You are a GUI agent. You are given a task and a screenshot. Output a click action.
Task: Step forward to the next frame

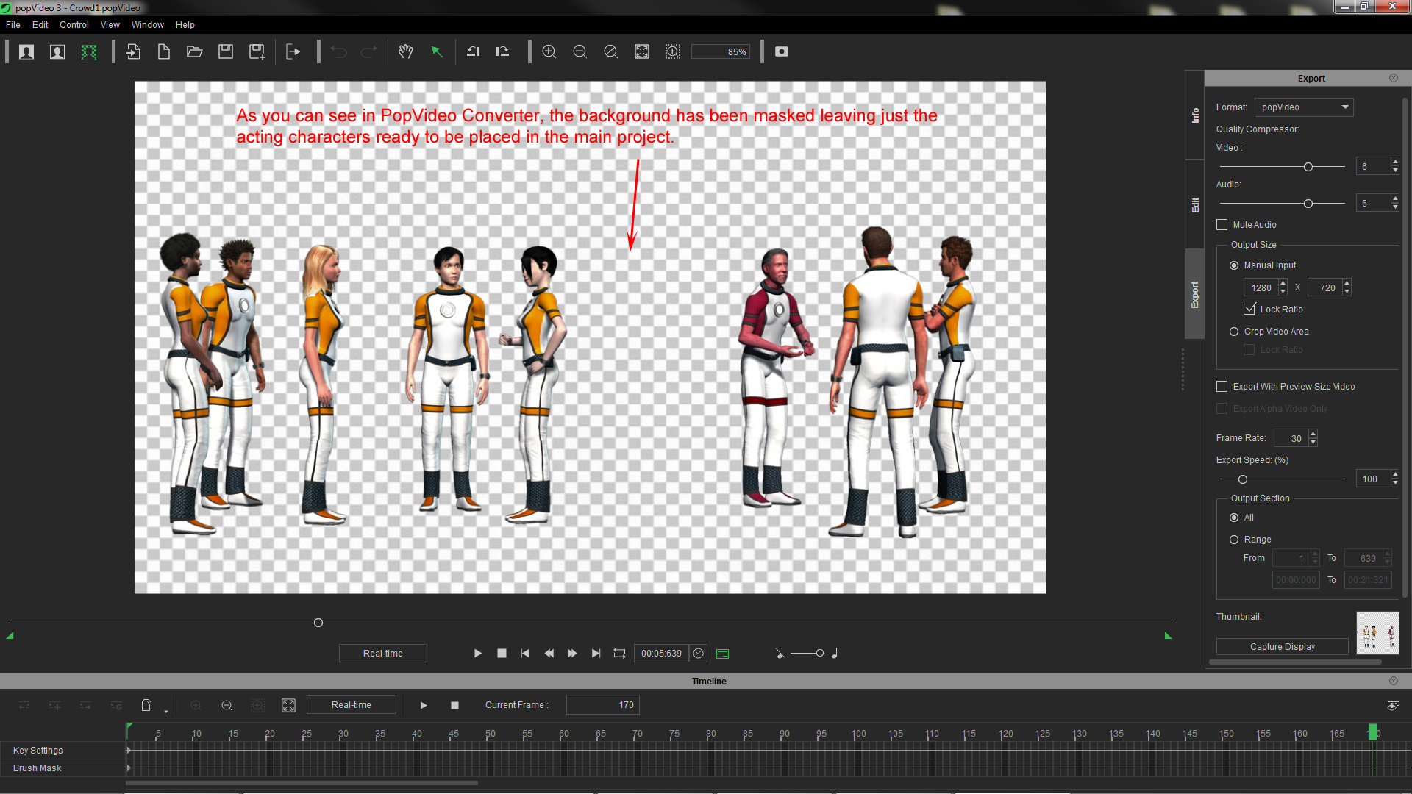click(x=572, y=653)
